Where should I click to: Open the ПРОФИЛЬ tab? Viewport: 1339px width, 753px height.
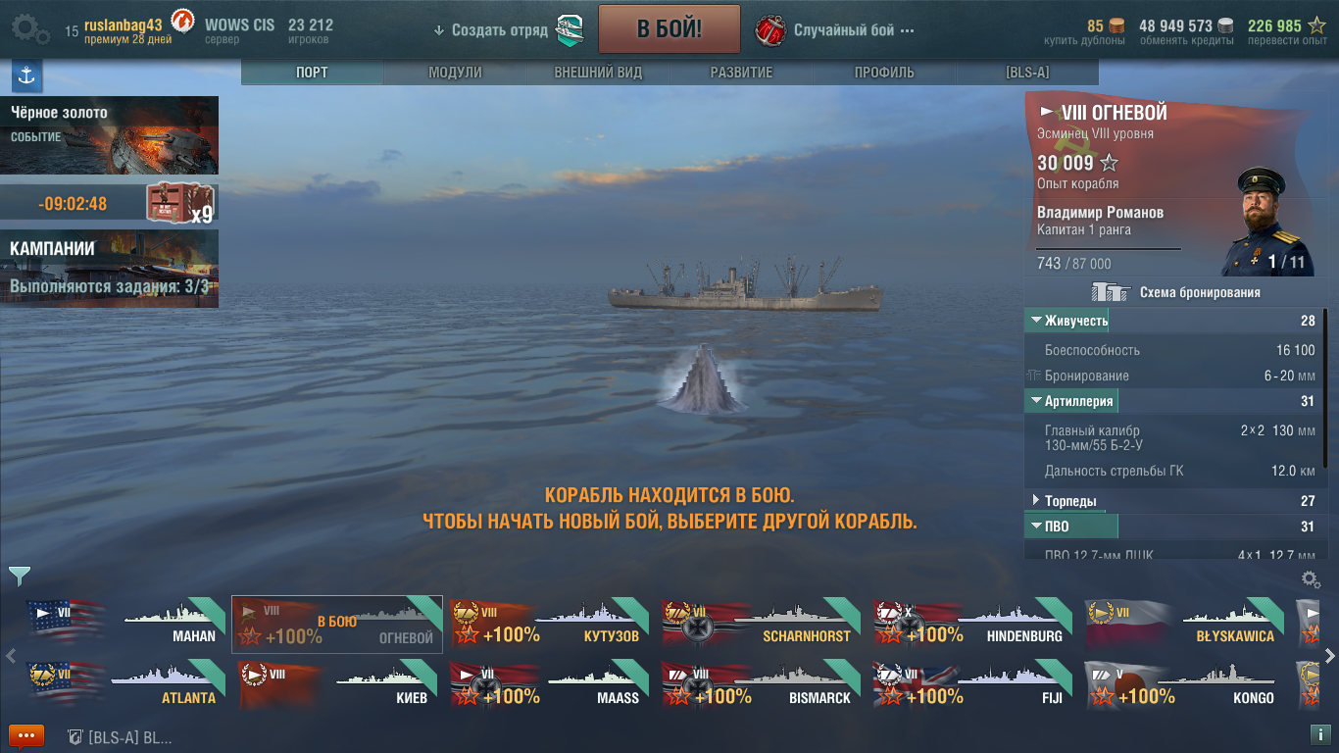[x=884, y=73]
